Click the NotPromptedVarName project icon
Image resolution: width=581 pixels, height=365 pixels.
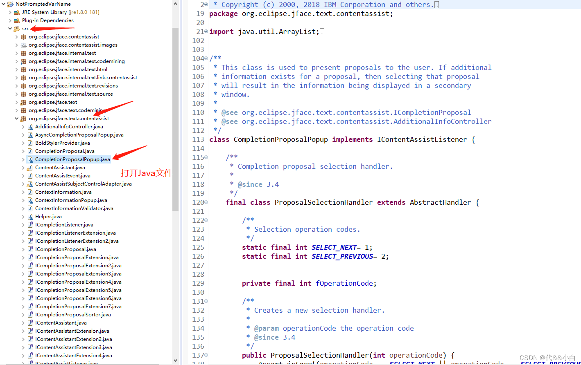10,4
